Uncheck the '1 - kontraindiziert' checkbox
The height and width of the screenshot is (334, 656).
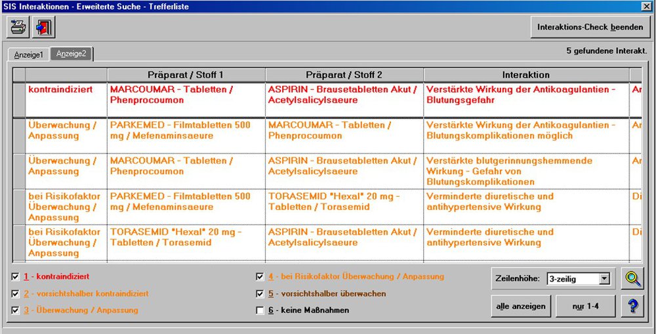(16, 277)
